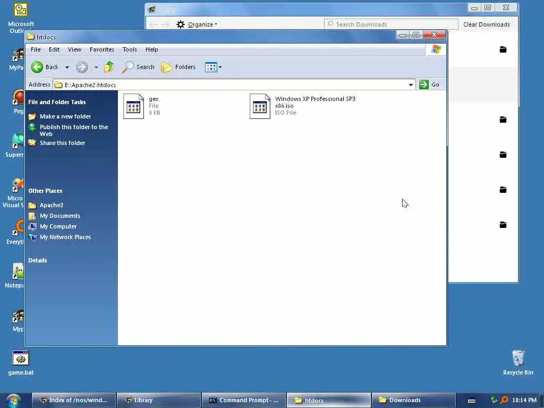Screen dimensions: 544x408
Task: Click the htdocs title bar folder icon
Action: point(31,37)
